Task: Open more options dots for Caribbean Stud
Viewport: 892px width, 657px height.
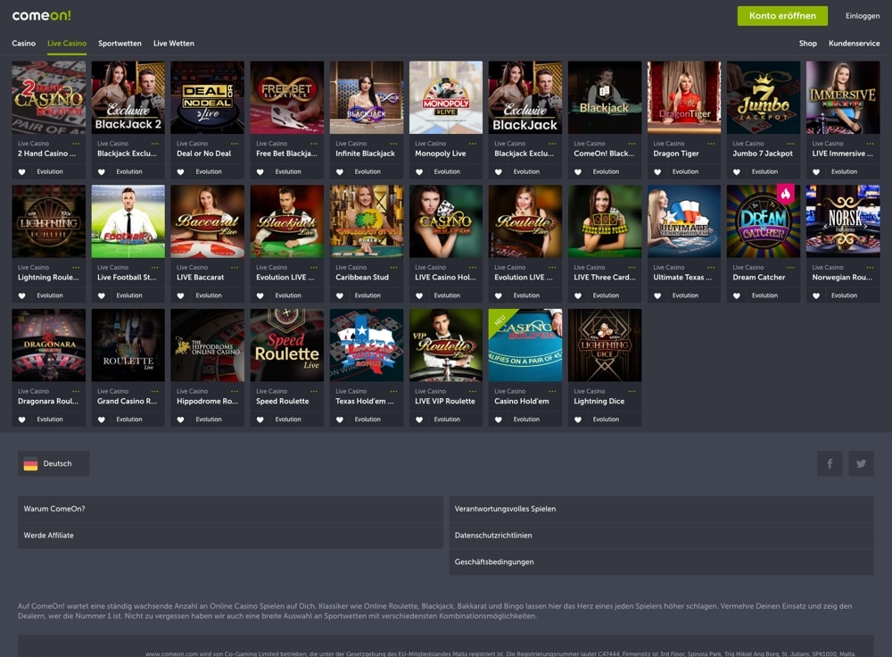Action: point(393,268)
